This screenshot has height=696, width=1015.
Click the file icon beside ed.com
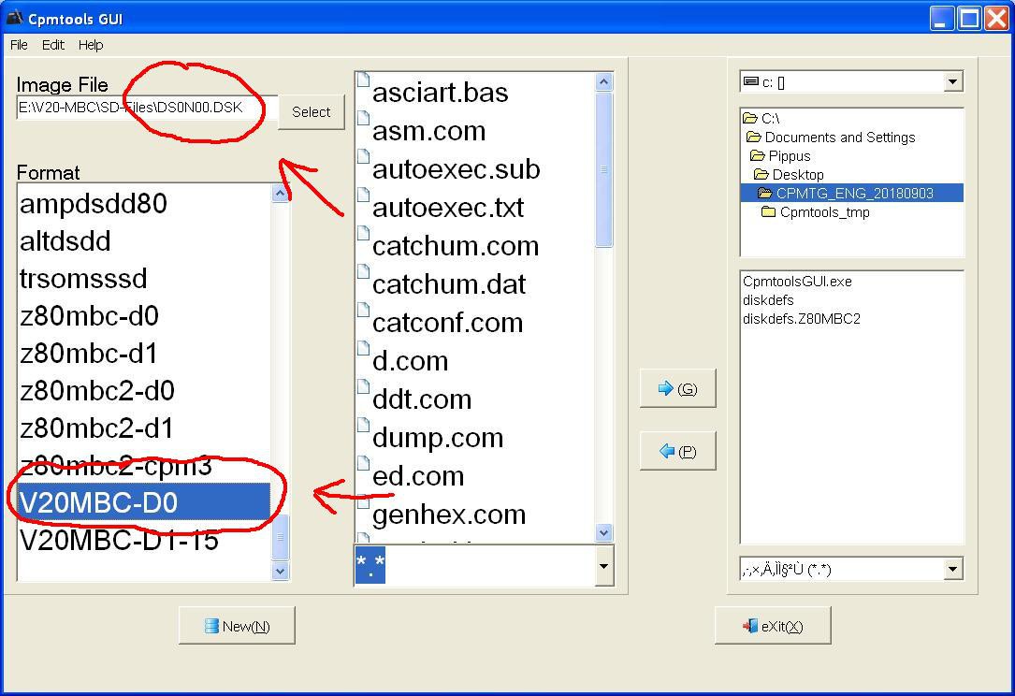pos(364,465)
